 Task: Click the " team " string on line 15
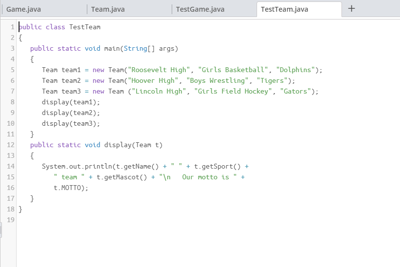point(69,177)
